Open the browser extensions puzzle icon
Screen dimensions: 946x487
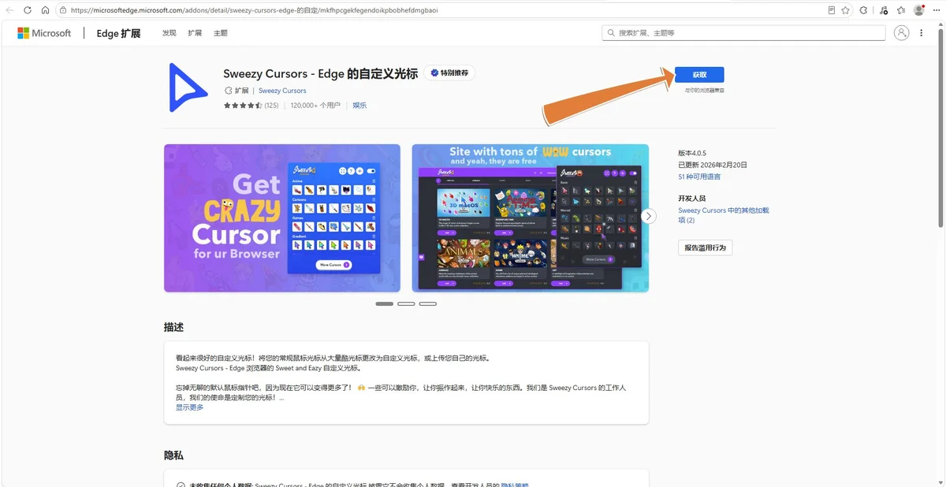point(864,10)
